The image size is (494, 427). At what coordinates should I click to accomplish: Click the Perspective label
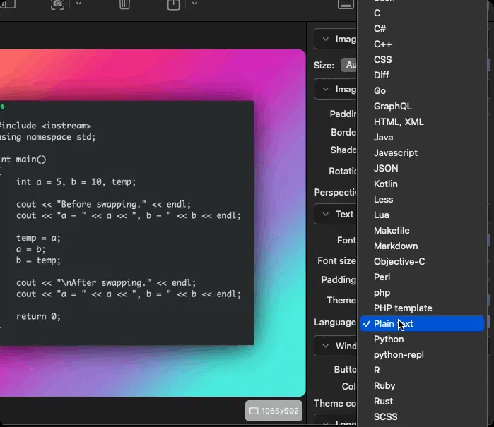pos(335,192)
